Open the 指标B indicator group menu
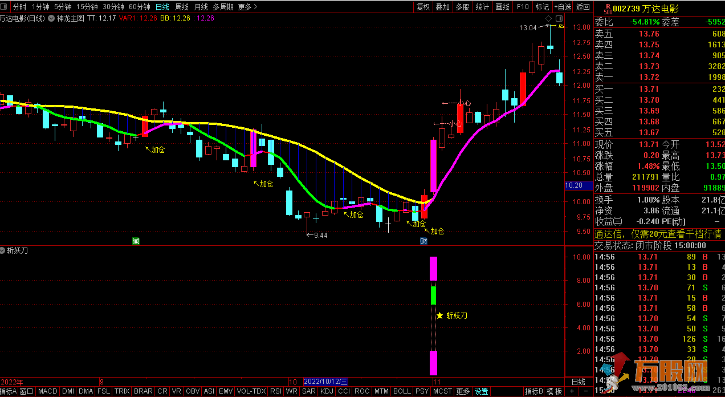Screen dimensions: 725x397 click(533, 391)
